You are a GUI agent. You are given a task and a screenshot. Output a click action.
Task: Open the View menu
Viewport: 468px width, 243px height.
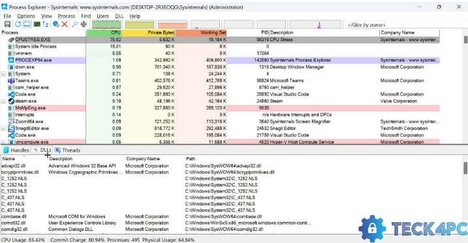pos(46,16)
